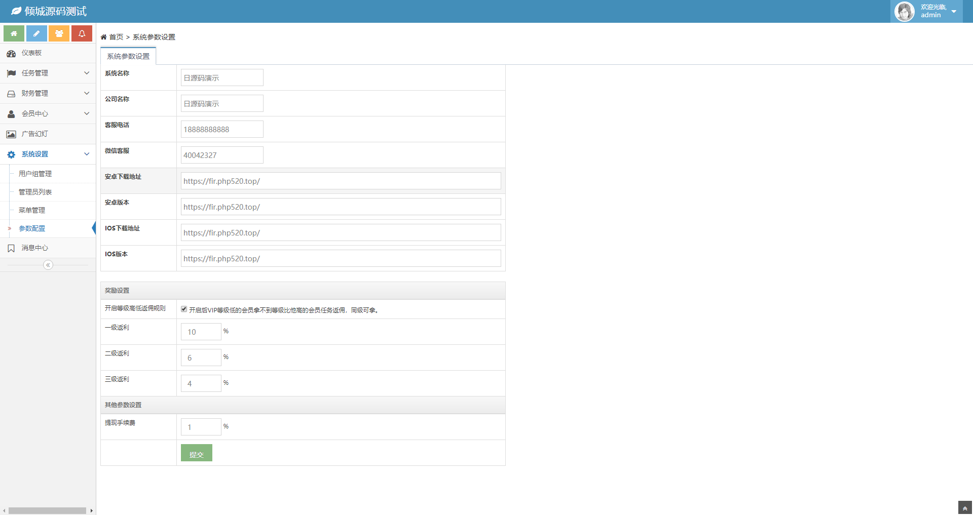
Task: Click the orange users shortcut icon
Action: coord(59,33)
